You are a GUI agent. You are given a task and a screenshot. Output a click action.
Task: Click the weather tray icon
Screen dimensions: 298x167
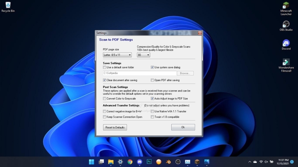(272, 162)
